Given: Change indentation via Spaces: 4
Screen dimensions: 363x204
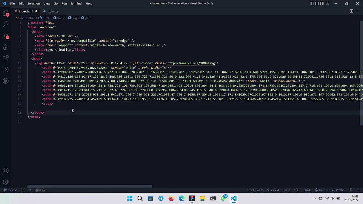Looking at the screenshot, I should [273, 190].
